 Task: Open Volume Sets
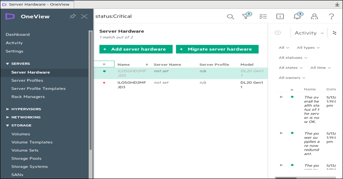pyautogui.click(x=25, y=150)
